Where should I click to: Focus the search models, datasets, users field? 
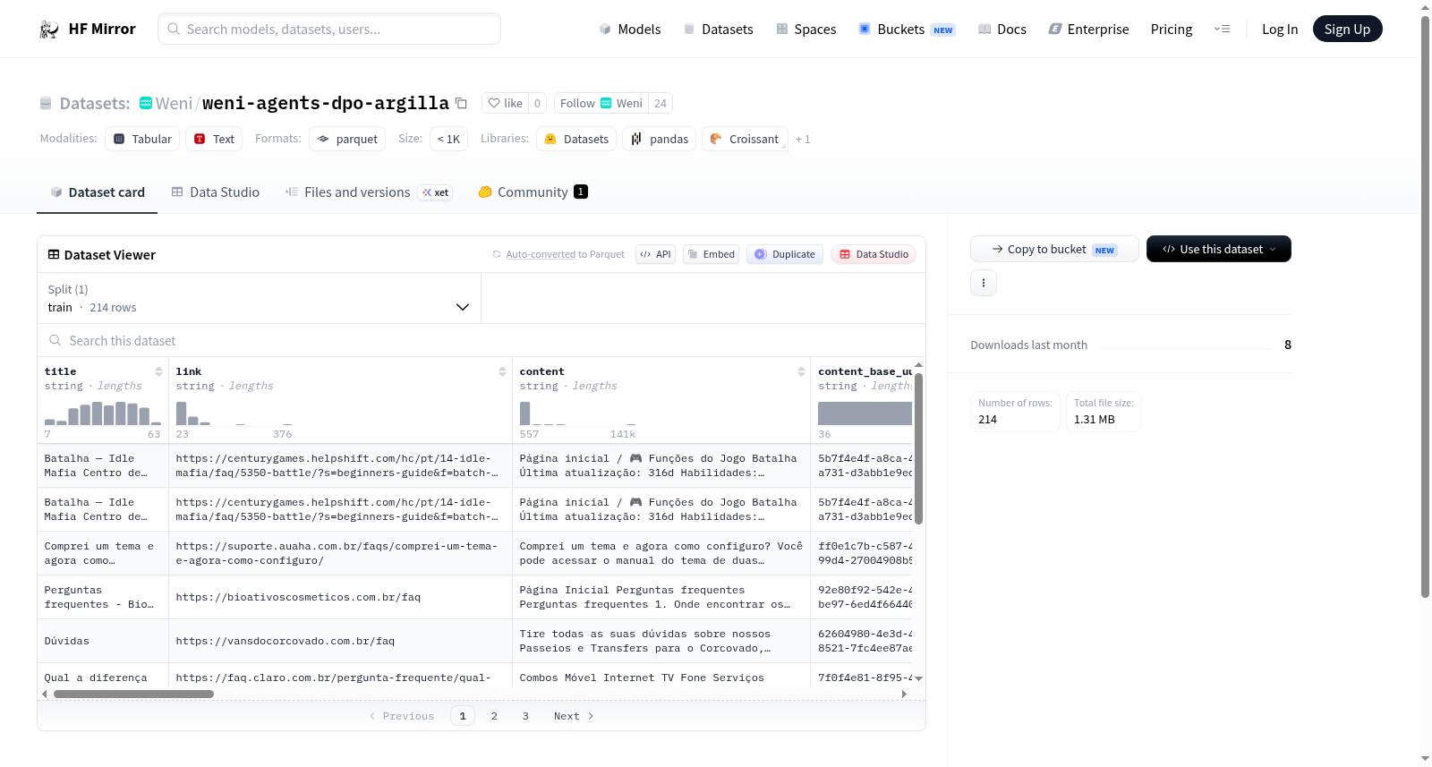[x=329, y=29]
